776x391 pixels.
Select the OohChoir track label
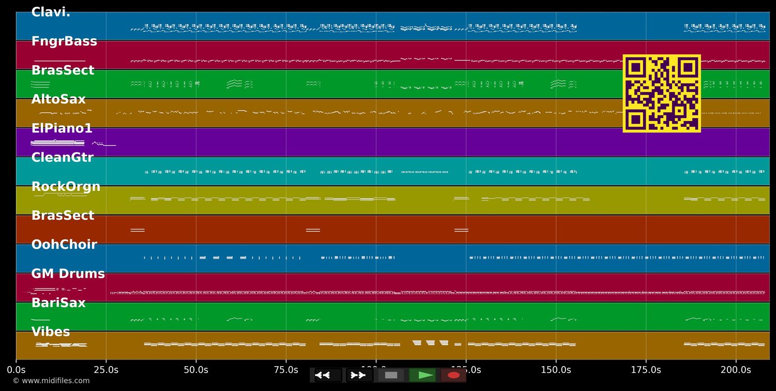[64, 245]
